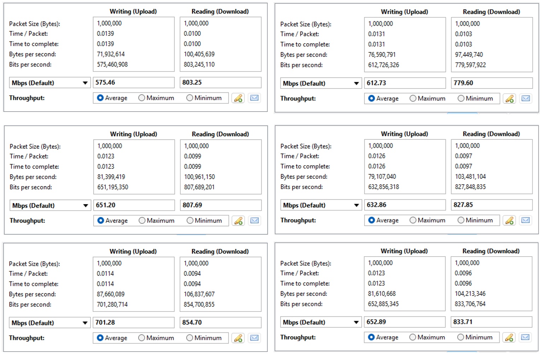The height and width of the screenshot is (354, 542).
Task: Click email envelope icon in 803.25 download panel
Action: pos(254,98)
